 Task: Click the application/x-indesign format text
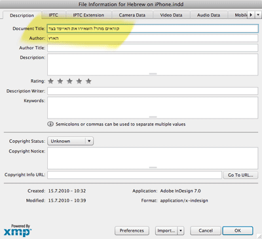[x=184, y=200]
